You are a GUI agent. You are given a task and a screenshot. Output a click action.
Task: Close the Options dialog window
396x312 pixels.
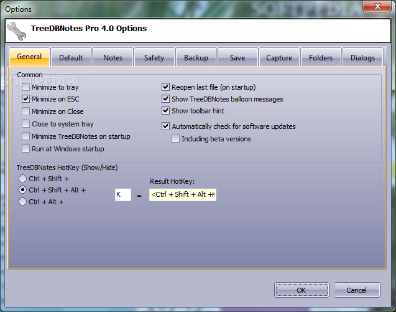coord(377,6)
